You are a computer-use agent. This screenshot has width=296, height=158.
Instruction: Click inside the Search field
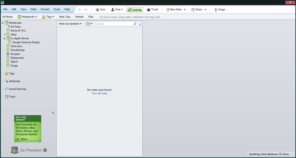[x=115, y=24]
